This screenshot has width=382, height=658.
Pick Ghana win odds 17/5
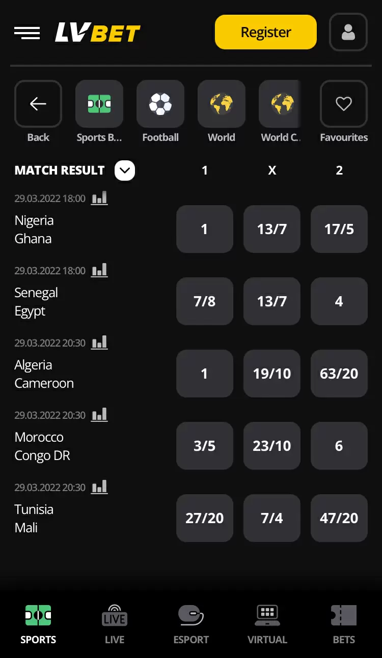(x=339, y=229)
